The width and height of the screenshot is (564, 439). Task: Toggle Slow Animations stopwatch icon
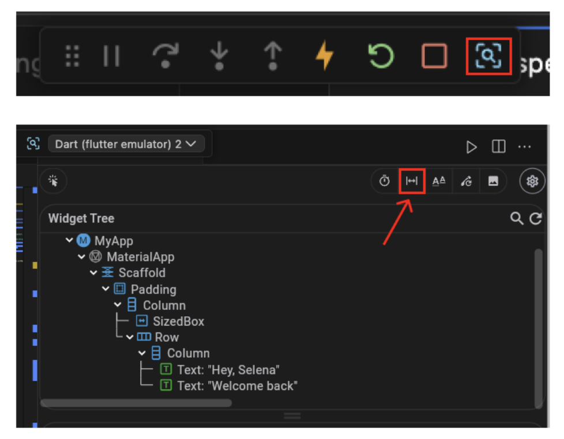pyautogui.click(x=385, y=181)
